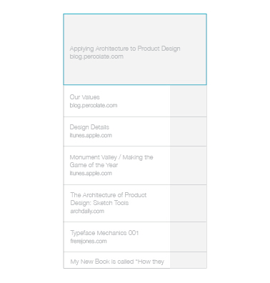Open the featured card's "Applying Architecture to Product Design" title
This screenshot has height=283, width=270.
pyautogui.click(x=125, y=49)
